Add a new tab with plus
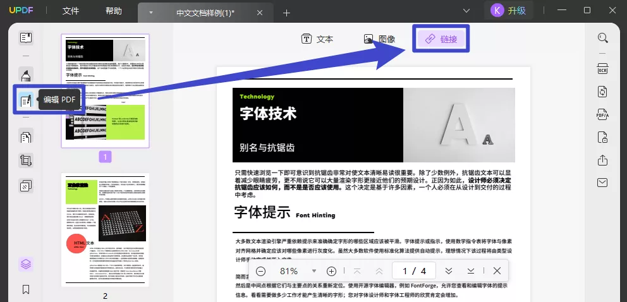This screenshot has width=627, height=302. 286,13
